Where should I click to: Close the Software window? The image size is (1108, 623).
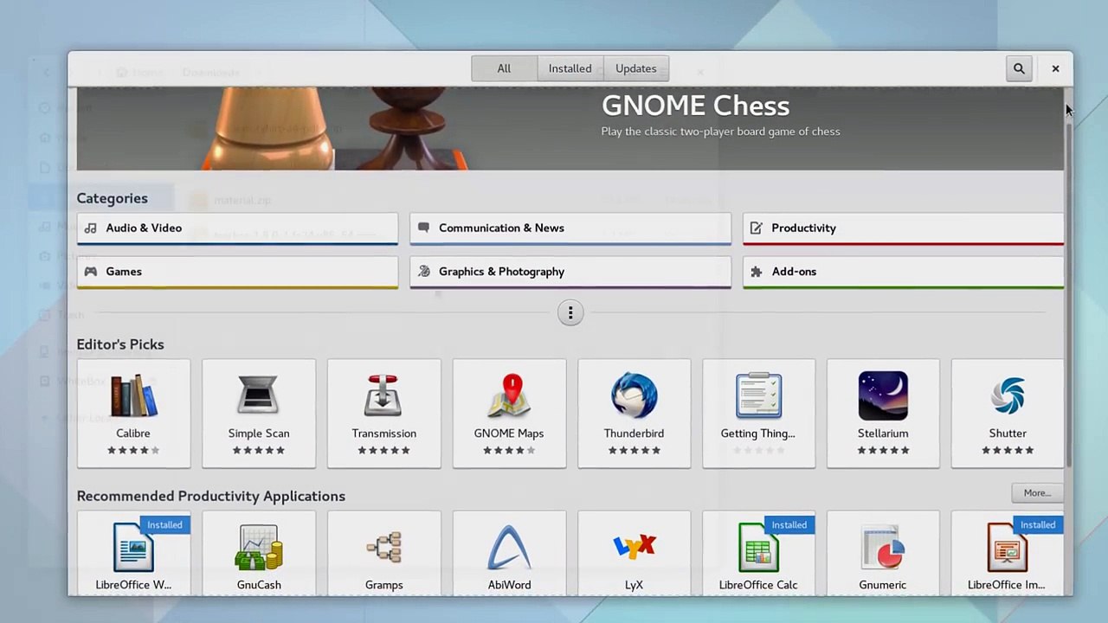click(x=1055, y=68)
